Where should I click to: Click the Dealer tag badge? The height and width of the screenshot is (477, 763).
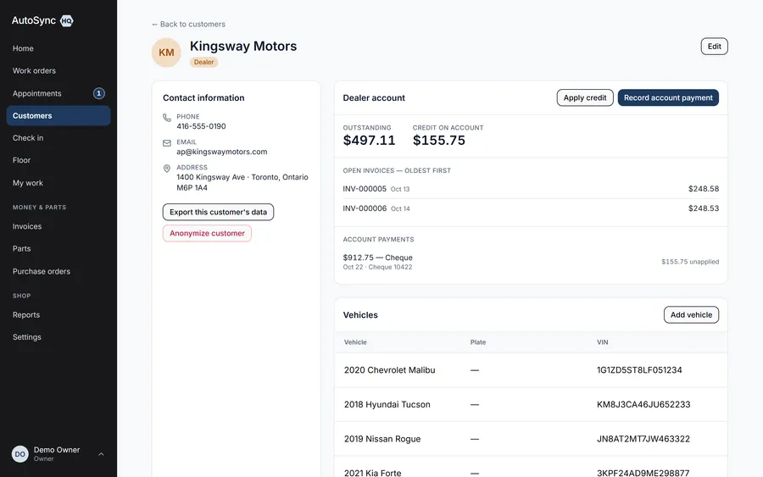pyautogui.click(x=203, y=62)
